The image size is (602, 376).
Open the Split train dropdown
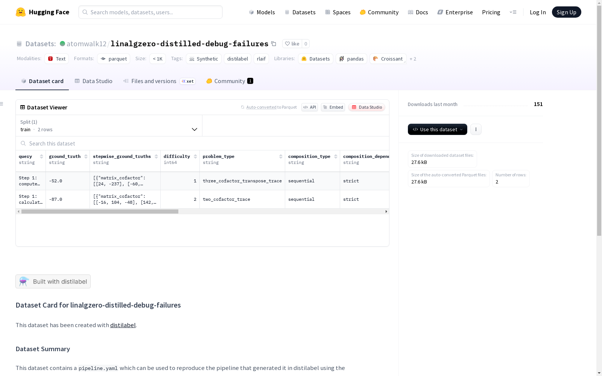tap(109, 126)
